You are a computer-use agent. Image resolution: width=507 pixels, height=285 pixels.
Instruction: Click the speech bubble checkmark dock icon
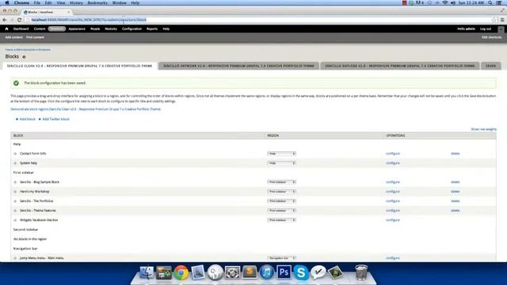point(318,272)
